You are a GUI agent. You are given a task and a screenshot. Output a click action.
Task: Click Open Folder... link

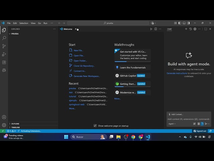point(80,61)
